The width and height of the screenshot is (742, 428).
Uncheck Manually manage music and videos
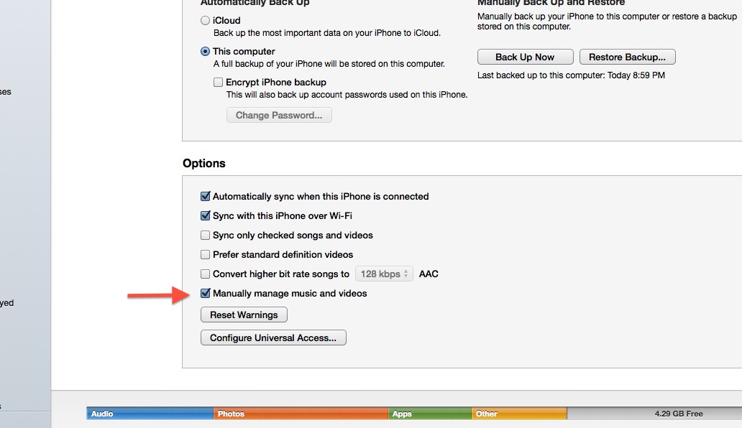point(206,294)
